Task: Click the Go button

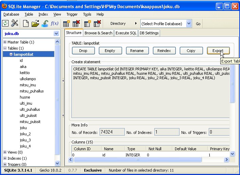Action: 198,24
